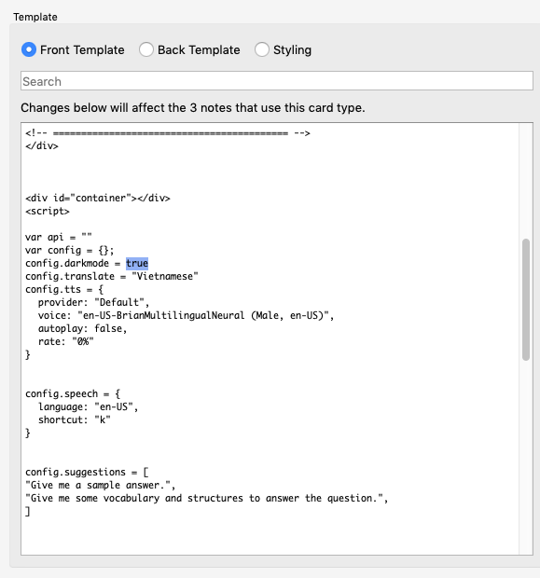
Task: Click the template editor vertical scrollbar thumb
Action: tap(526, 299)
